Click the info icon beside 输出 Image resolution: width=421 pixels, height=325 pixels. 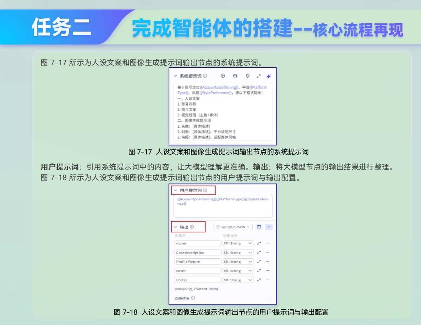(x=192, y=227)
